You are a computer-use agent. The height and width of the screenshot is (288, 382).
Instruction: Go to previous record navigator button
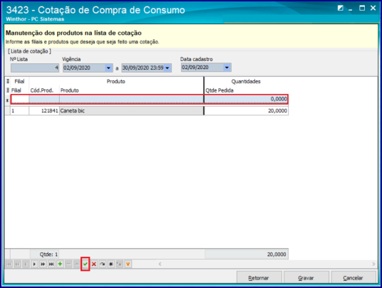[x=26, y=265]
